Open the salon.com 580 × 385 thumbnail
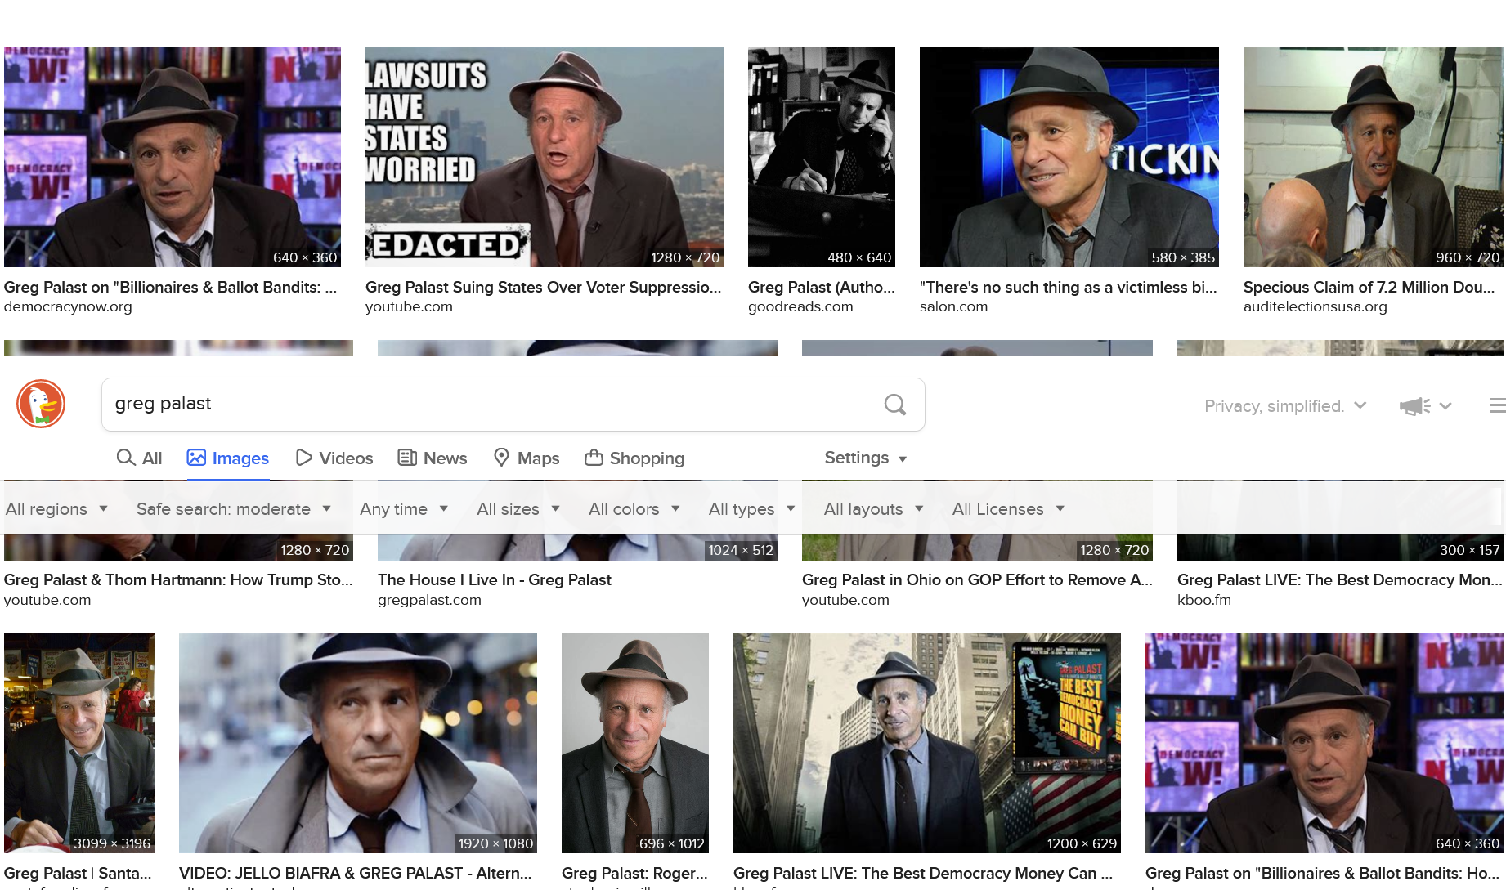This screenshot has height=890, width=1506. (x=1069, y=157)
